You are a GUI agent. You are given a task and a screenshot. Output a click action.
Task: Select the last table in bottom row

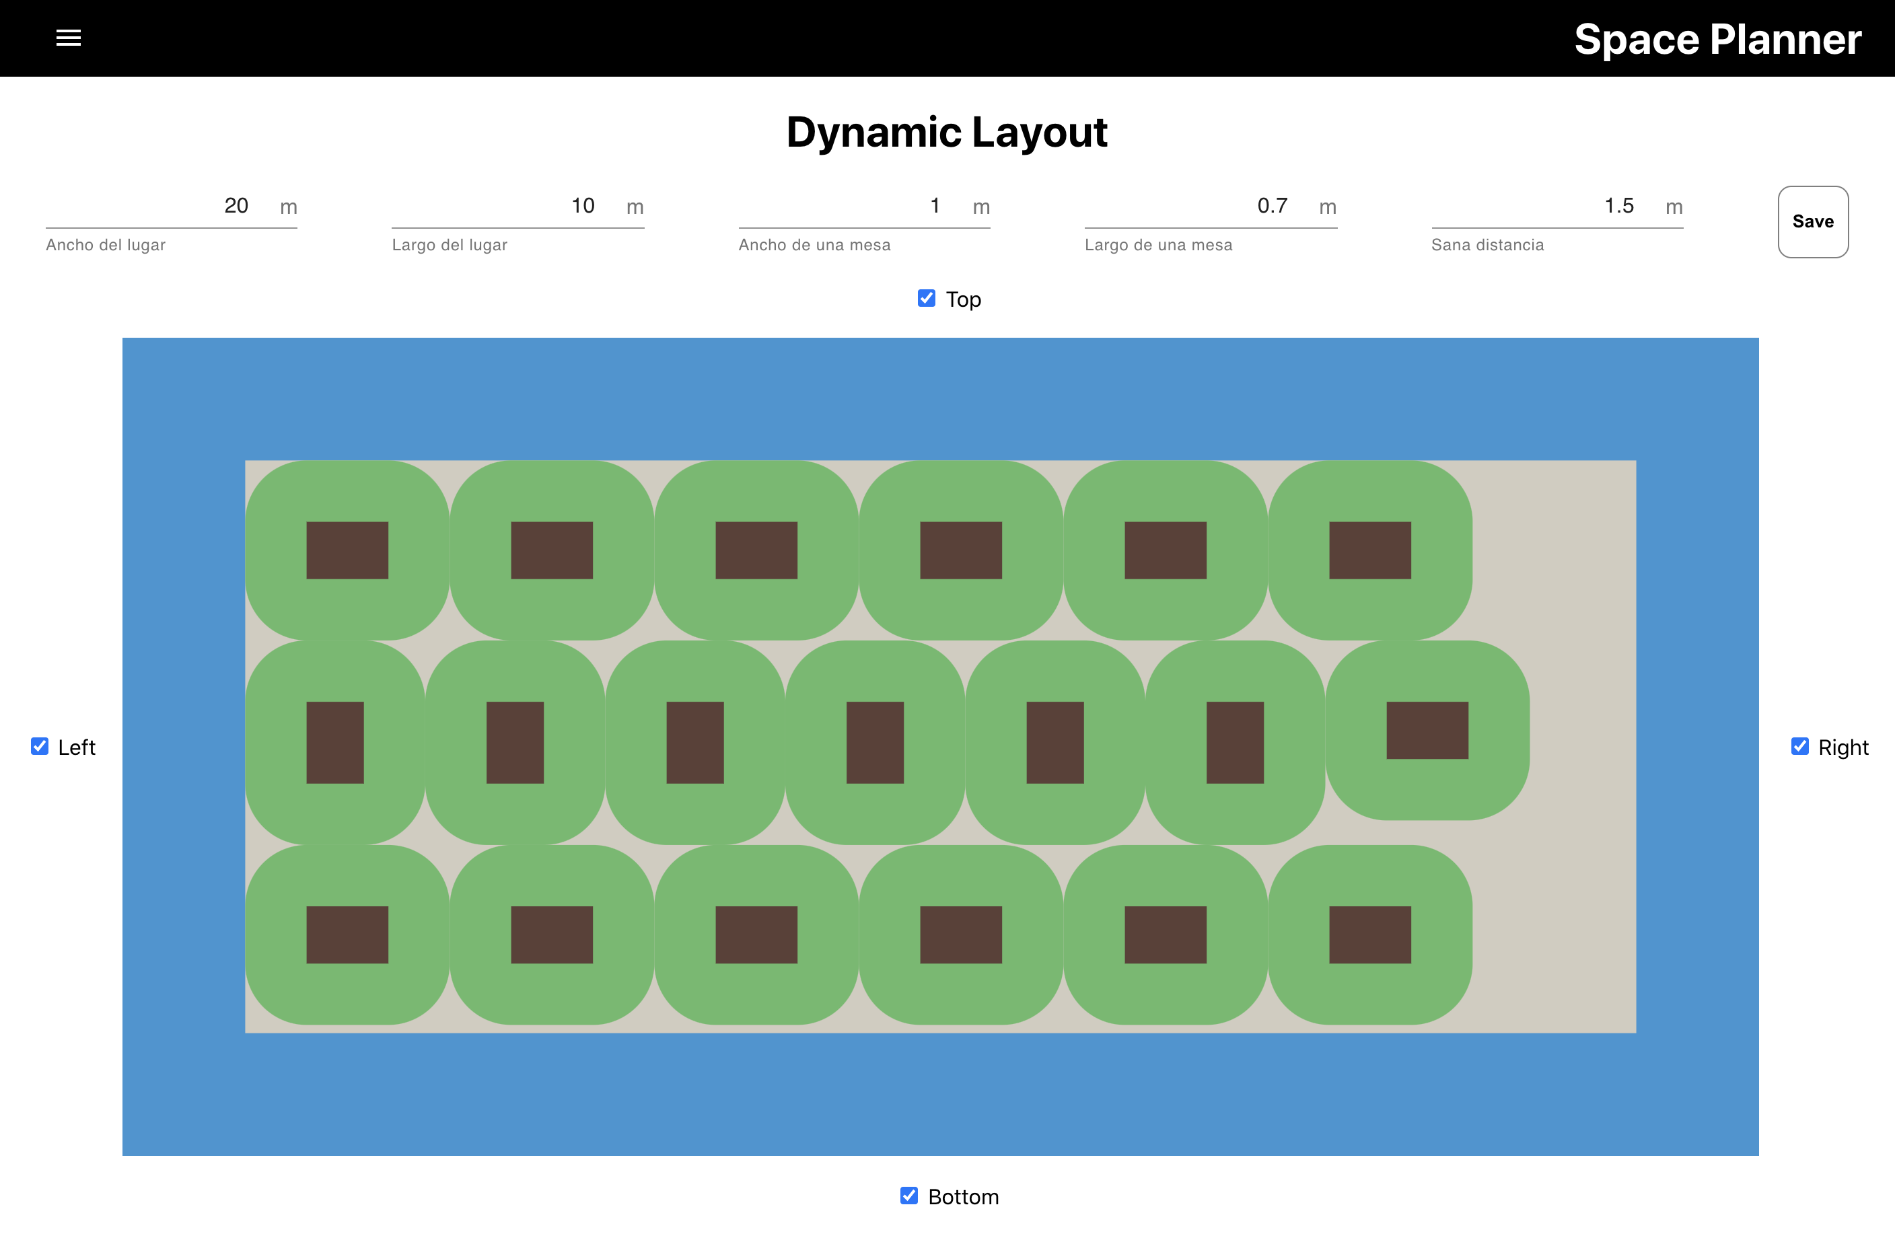1369,934
